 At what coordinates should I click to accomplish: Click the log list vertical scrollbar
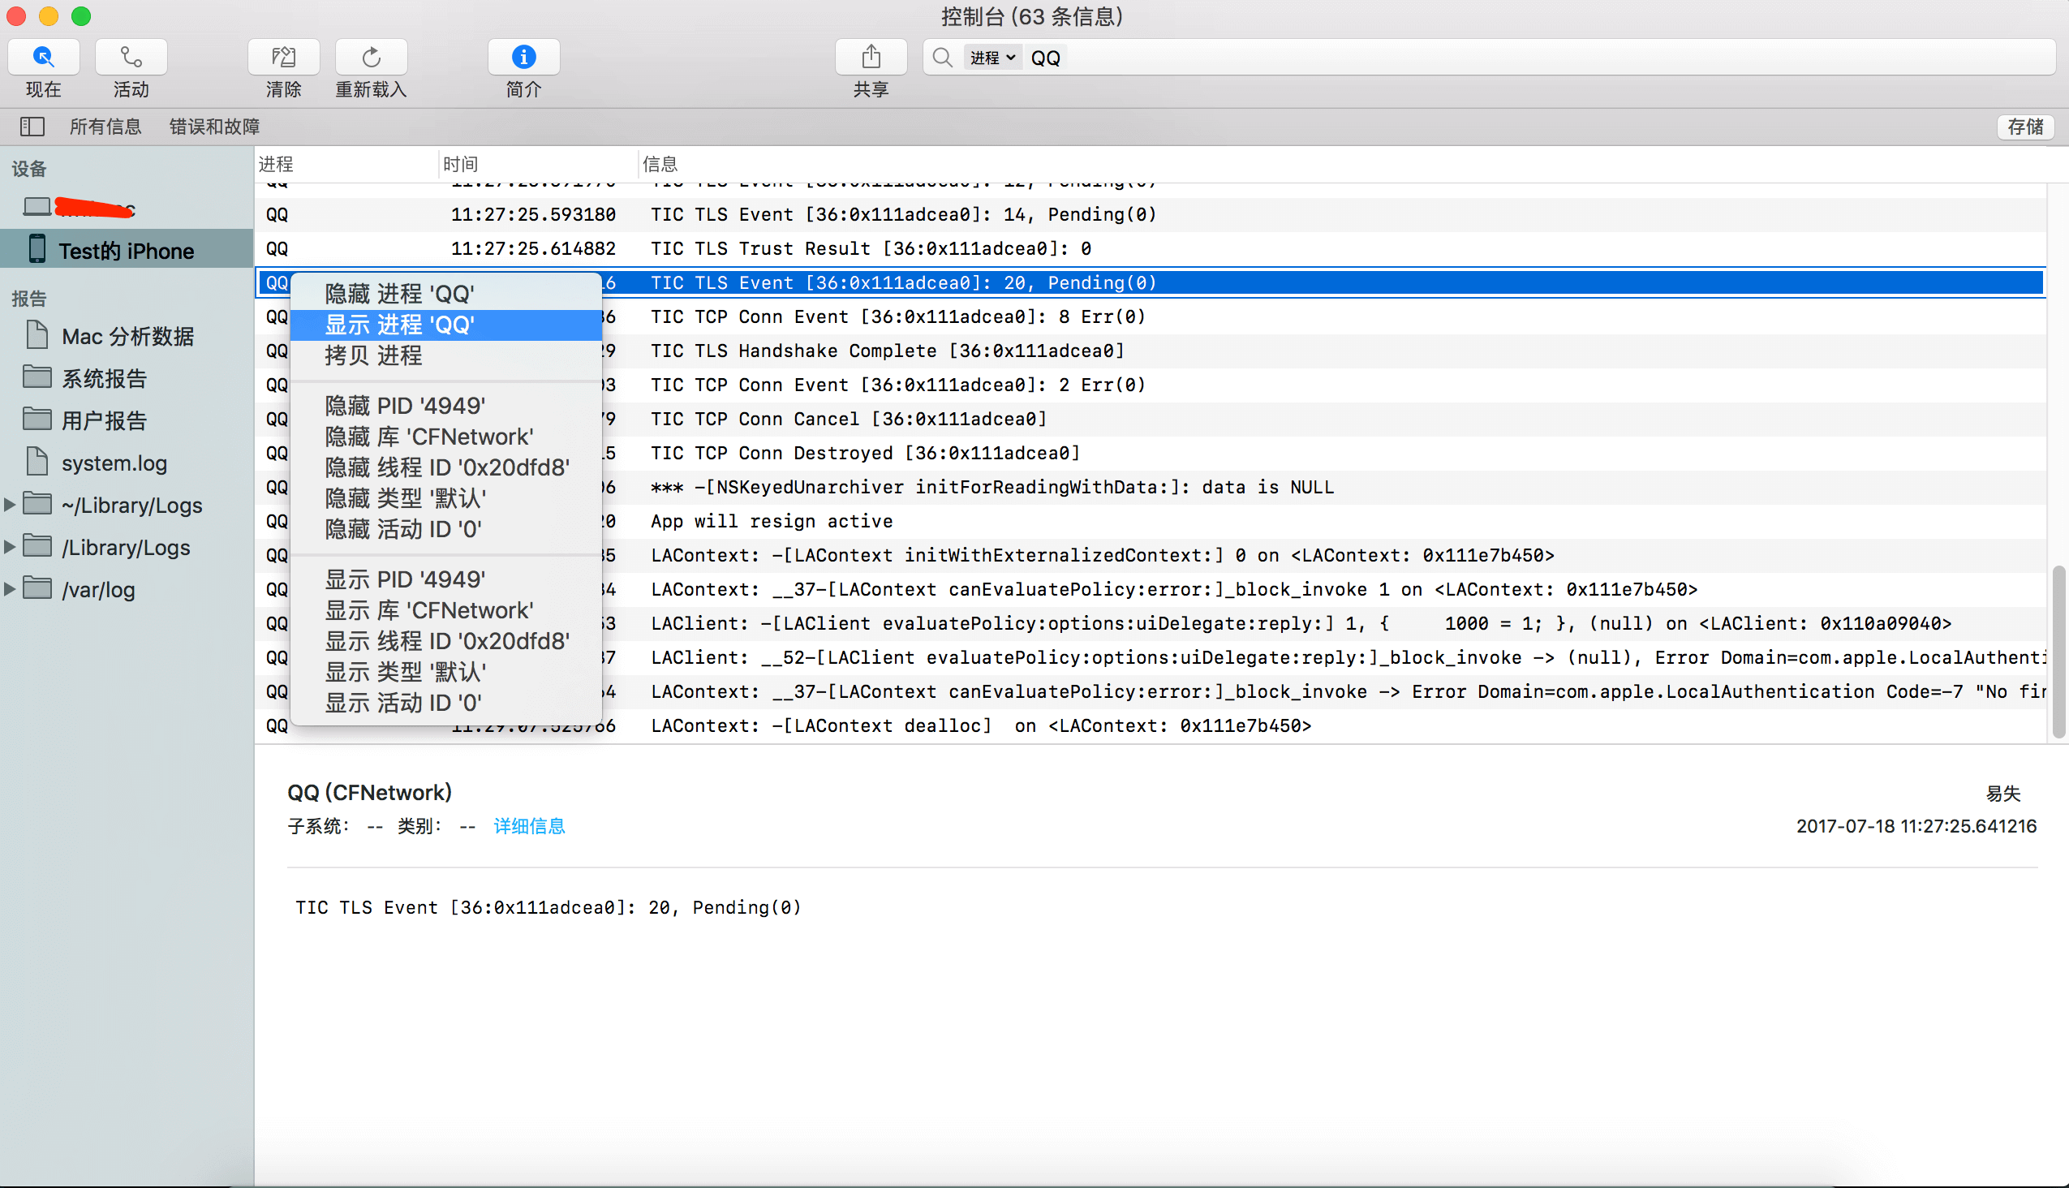pos(2058,651)
